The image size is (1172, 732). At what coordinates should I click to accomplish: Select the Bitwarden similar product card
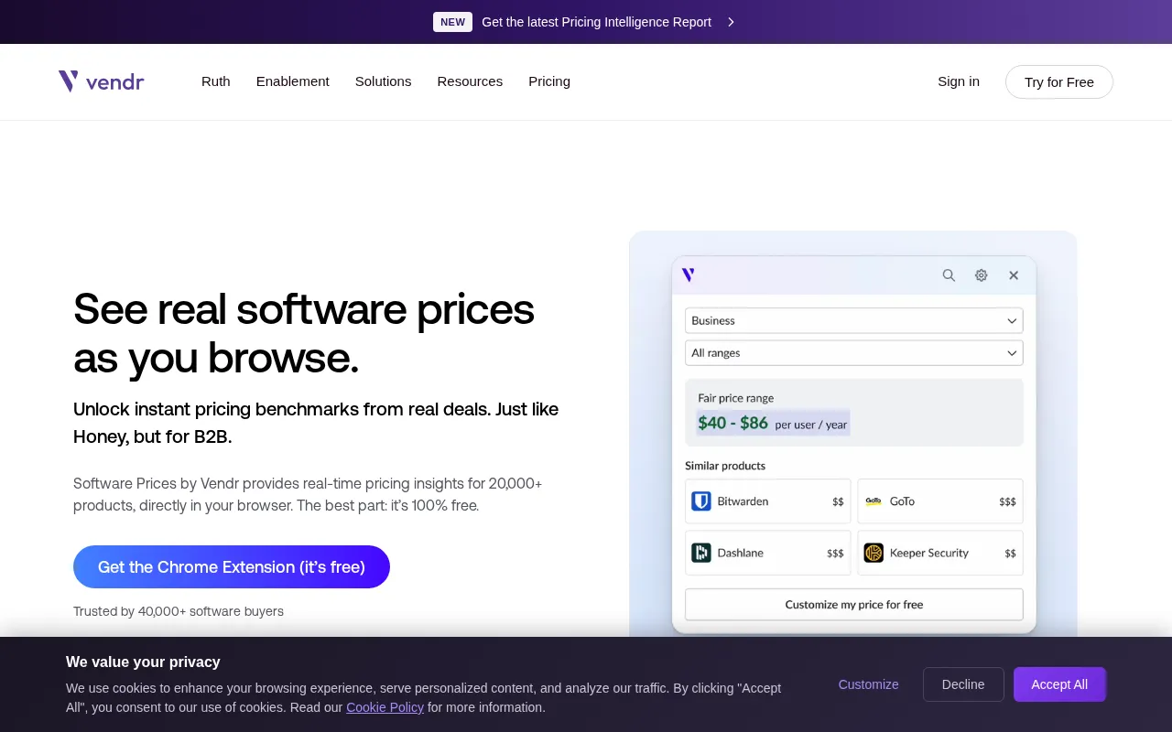768,501
